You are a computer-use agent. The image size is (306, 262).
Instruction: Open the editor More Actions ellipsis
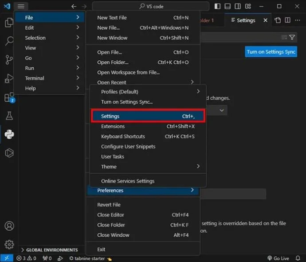(x=298, y=20)
